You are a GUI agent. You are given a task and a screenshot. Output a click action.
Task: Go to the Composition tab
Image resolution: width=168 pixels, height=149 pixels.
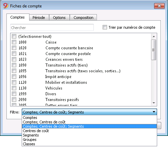point(83,18)
